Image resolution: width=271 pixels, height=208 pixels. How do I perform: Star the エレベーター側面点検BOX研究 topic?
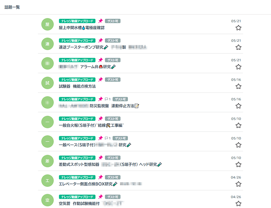[238, 184]
